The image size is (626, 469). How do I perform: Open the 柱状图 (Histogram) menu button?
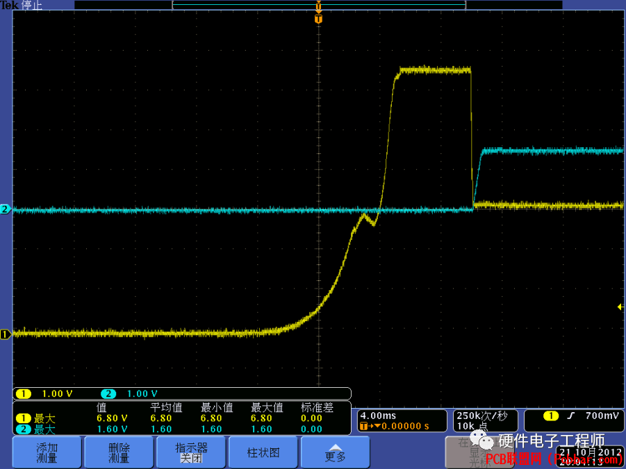point(263,452)
